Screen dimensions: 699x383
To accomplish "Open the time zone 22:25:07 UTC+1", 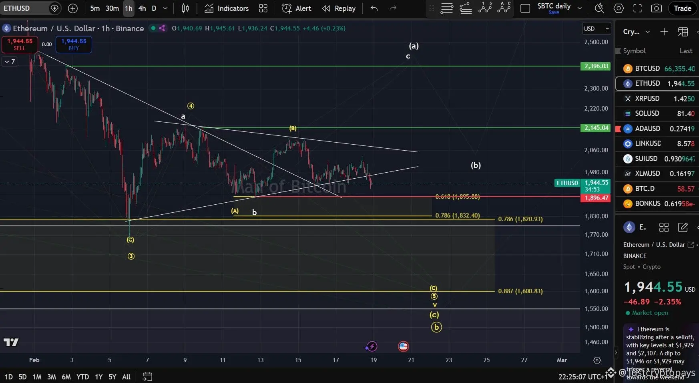I will (582, 377).
